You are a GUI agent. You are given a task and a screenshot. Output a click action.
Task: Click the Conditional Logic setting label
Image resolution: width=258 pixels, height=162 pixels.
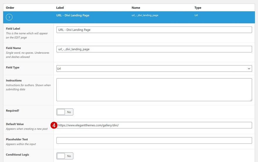click(x=17, y=155)
